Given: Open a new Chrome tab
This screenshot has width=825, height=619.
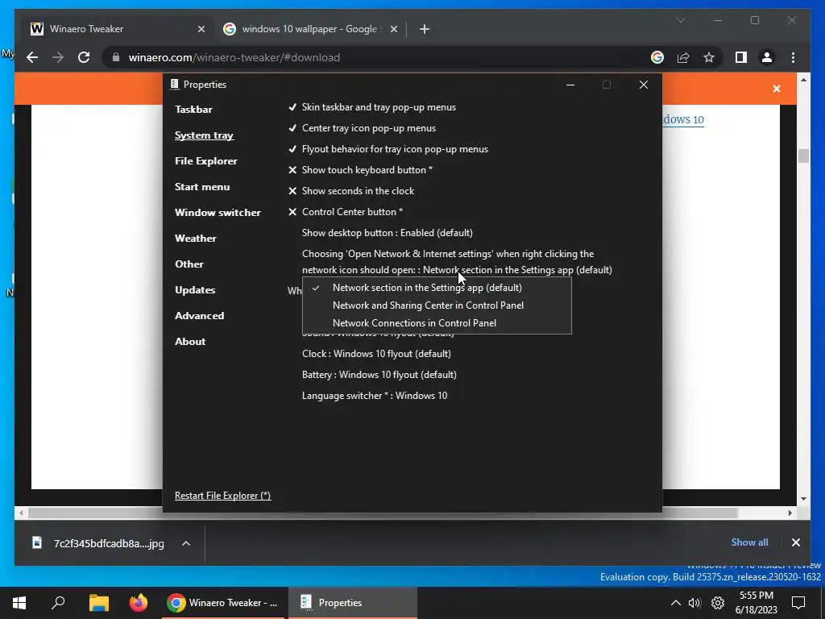Looking at the screenshot, I should 424,29.
